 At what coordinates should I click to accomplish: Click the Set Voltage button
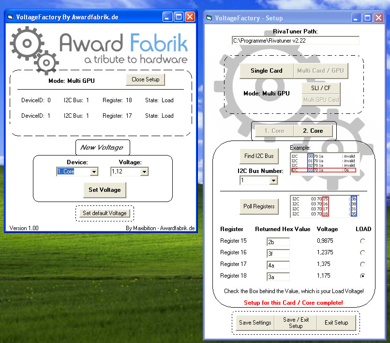click(x=105, y=190)
